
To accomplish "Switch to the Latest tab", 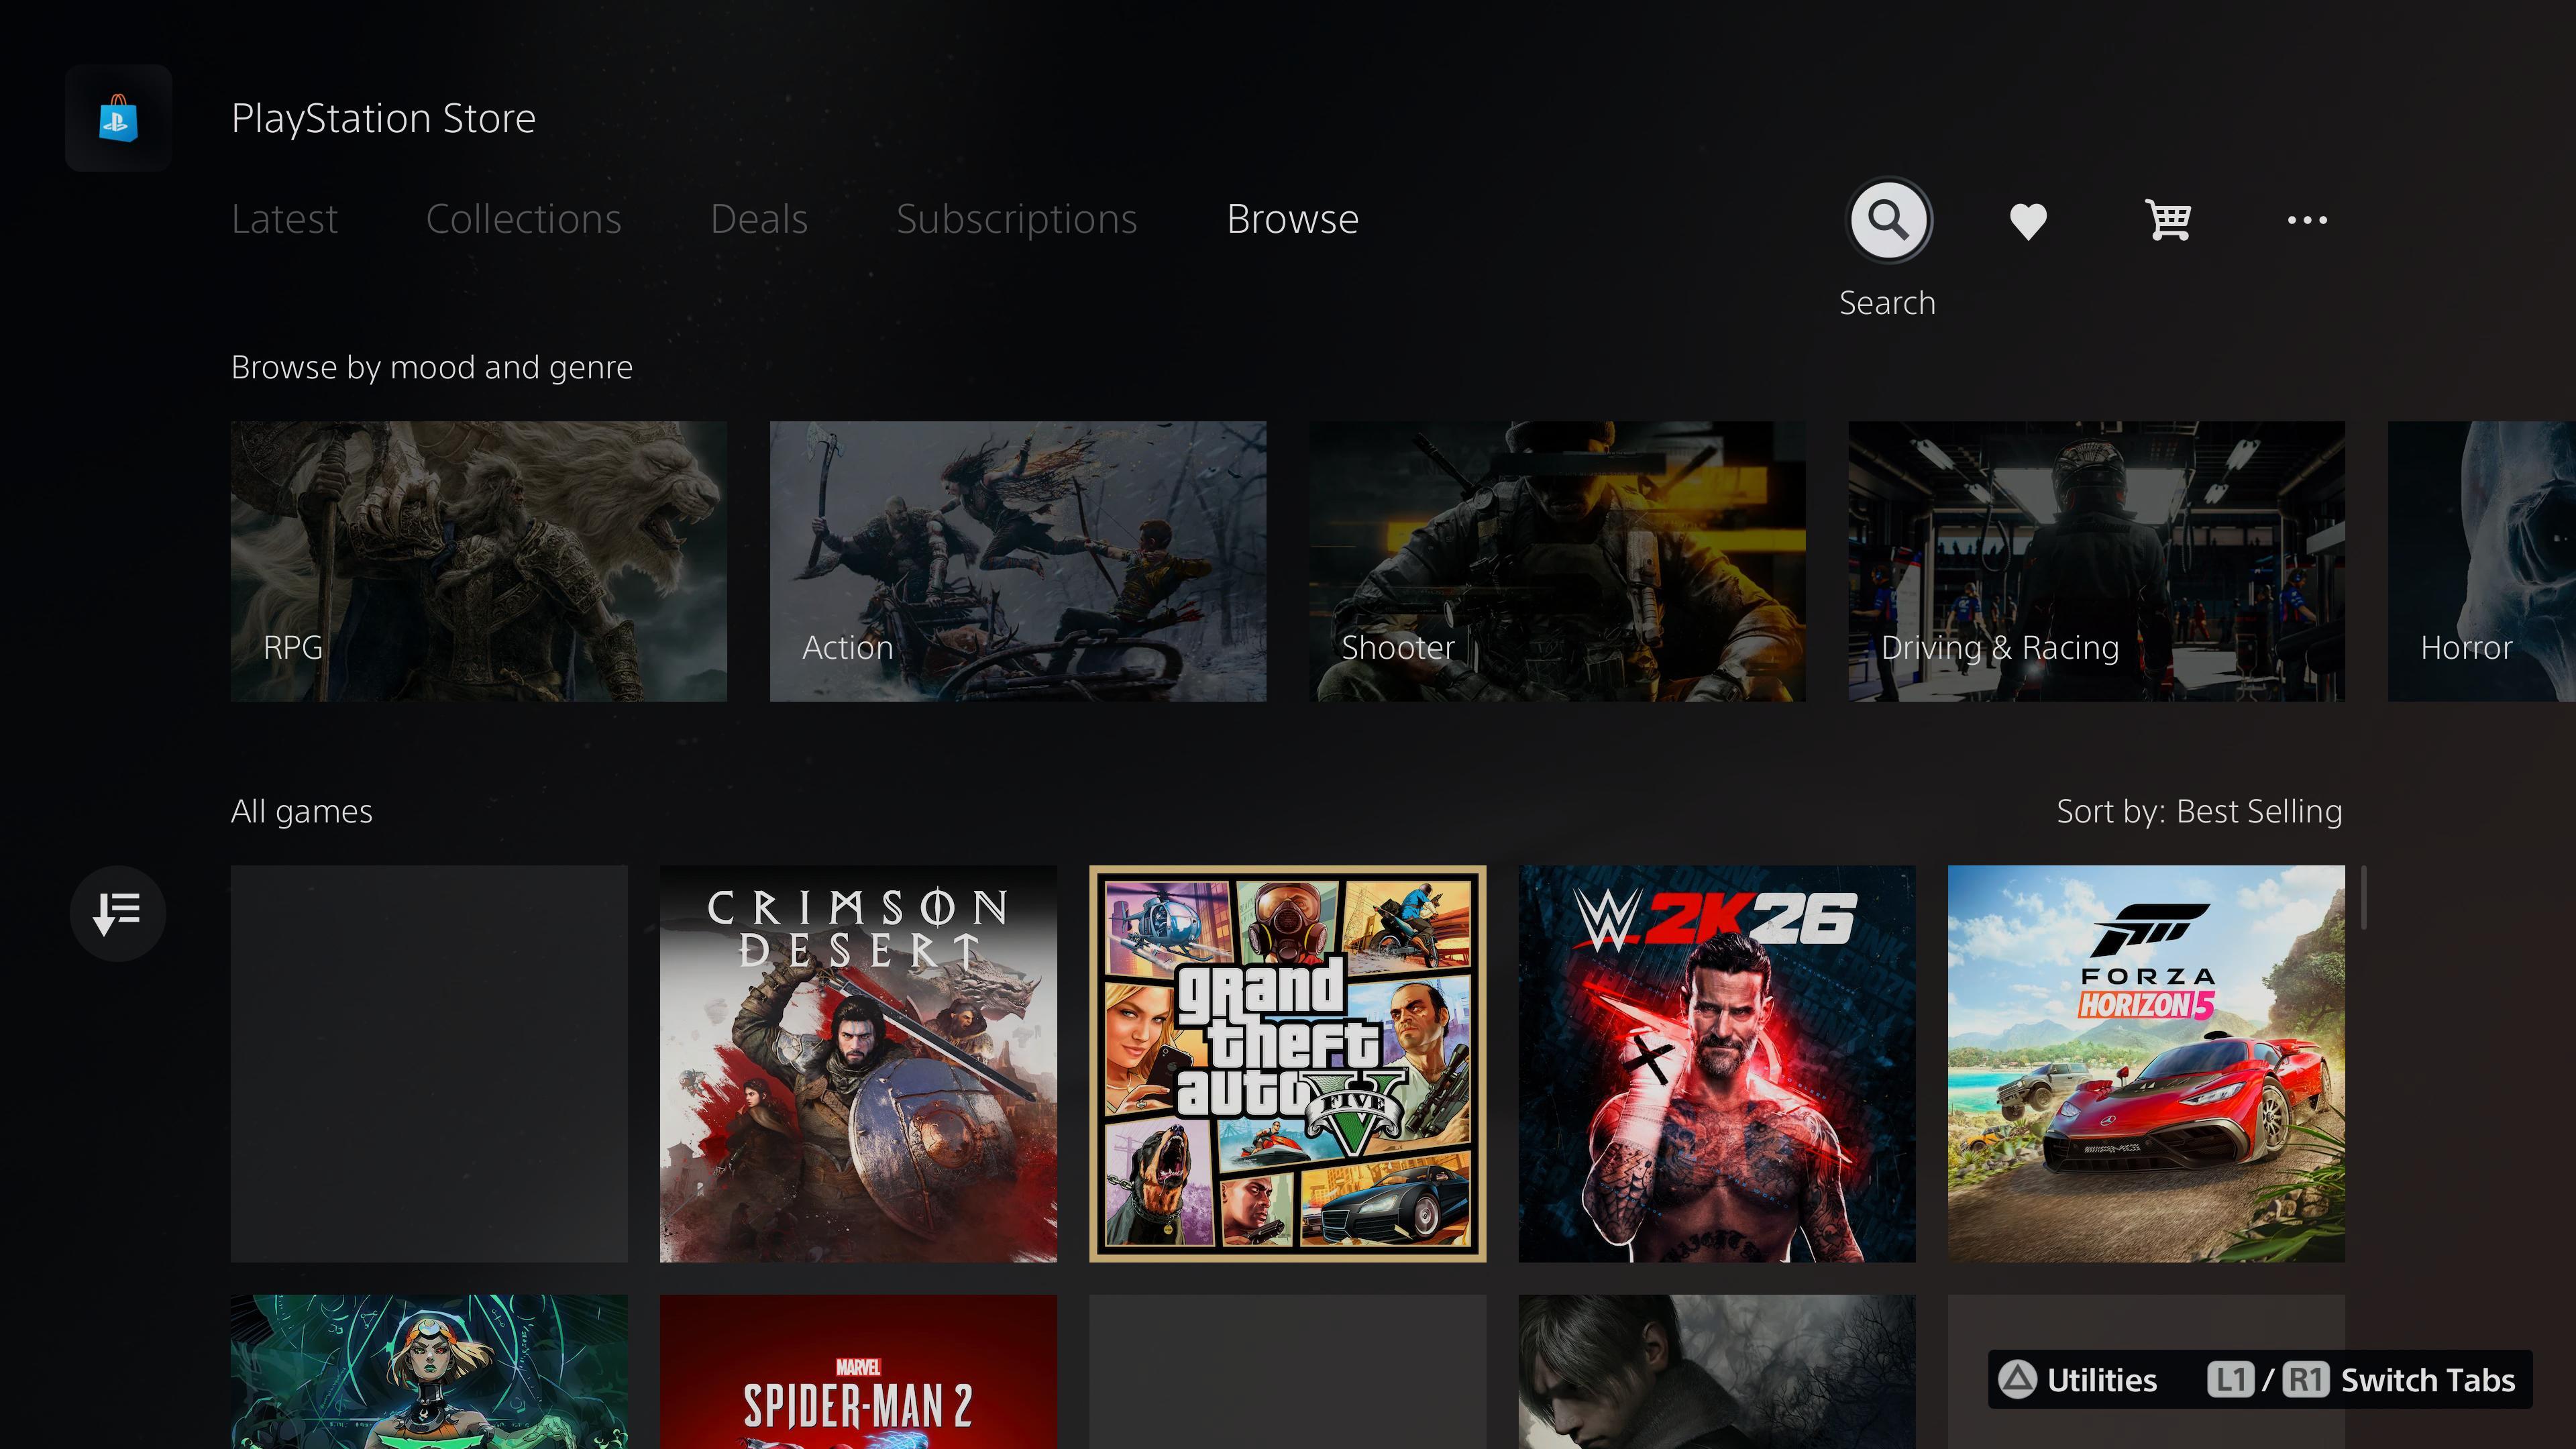I will click(x=284, y=219).
